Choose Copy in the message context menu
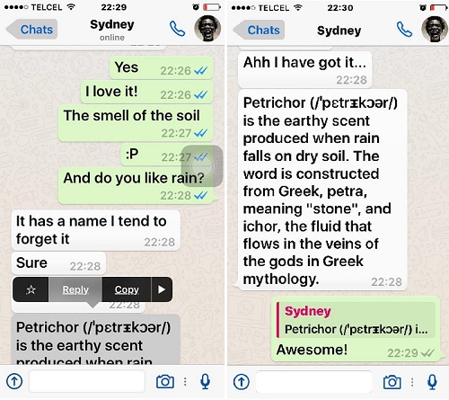Screen dimensions: 449x400 point(127,289)
